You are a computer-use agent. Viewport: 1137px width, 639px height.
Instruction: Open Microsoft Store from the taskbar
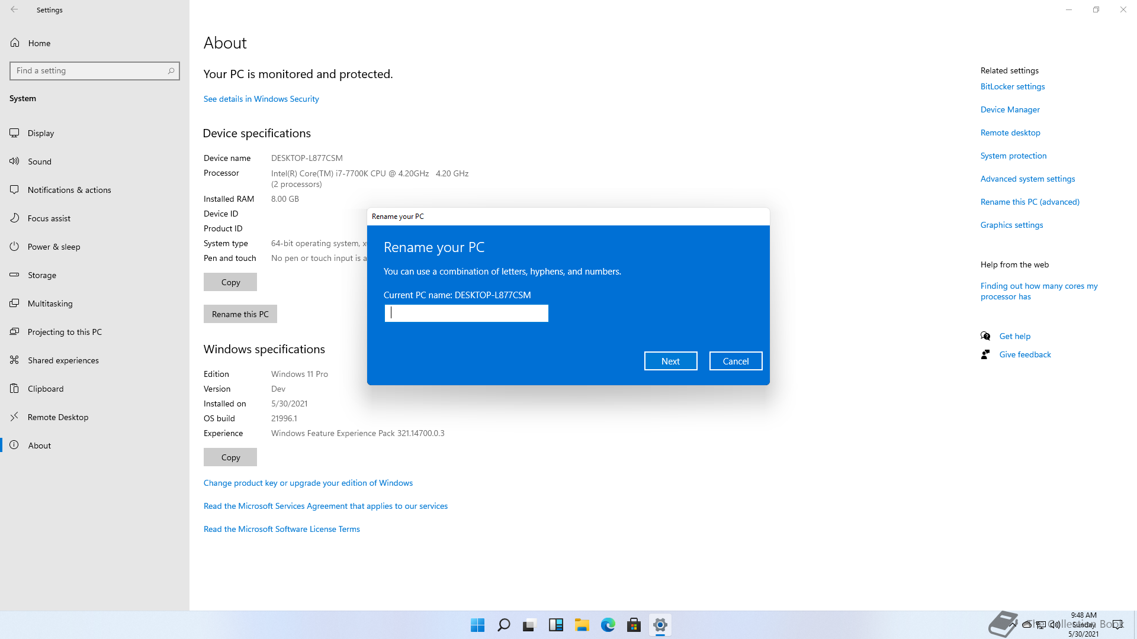click(634, 625)
